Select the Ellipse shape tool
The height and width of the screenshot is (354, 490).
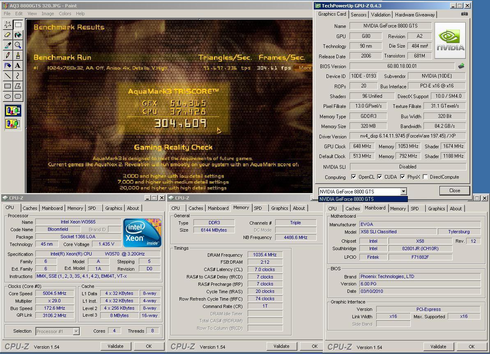click(8, 97)
